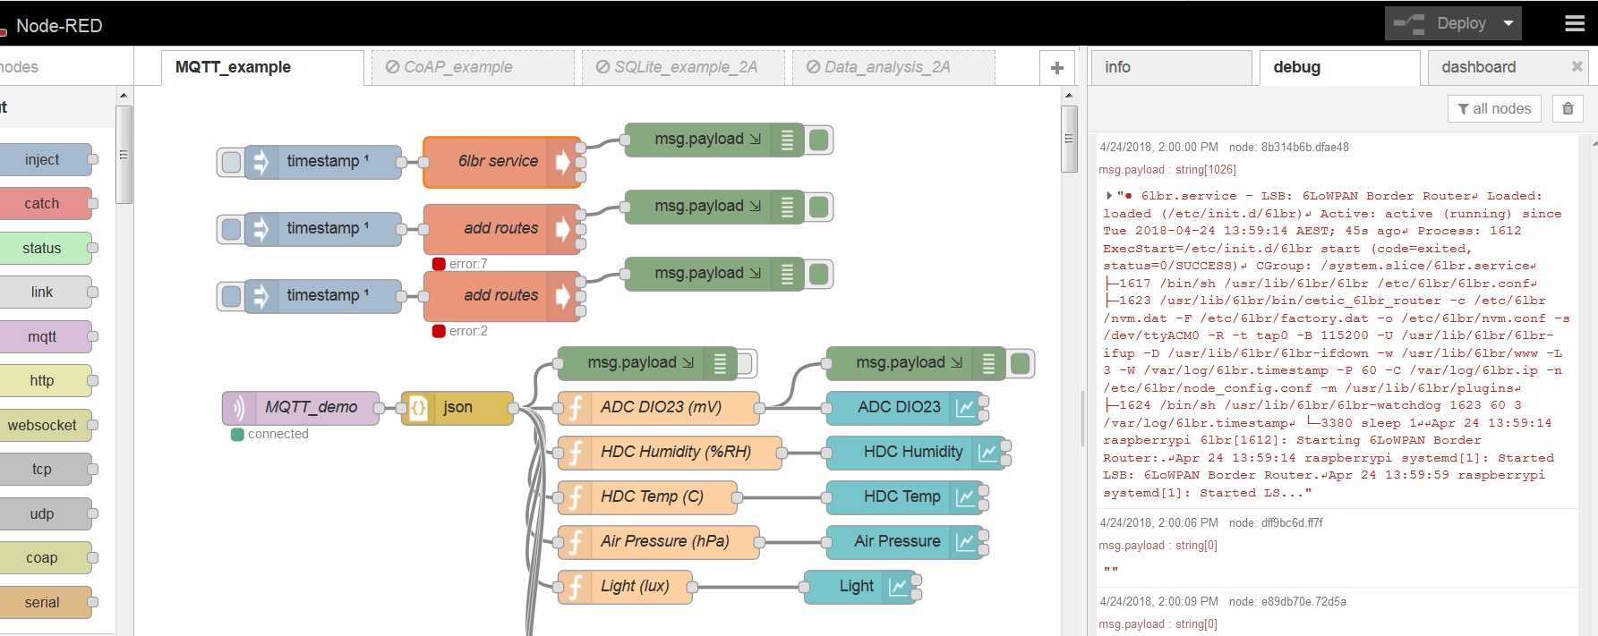Click the MQTT_demo node wave icon

point(238,408)
